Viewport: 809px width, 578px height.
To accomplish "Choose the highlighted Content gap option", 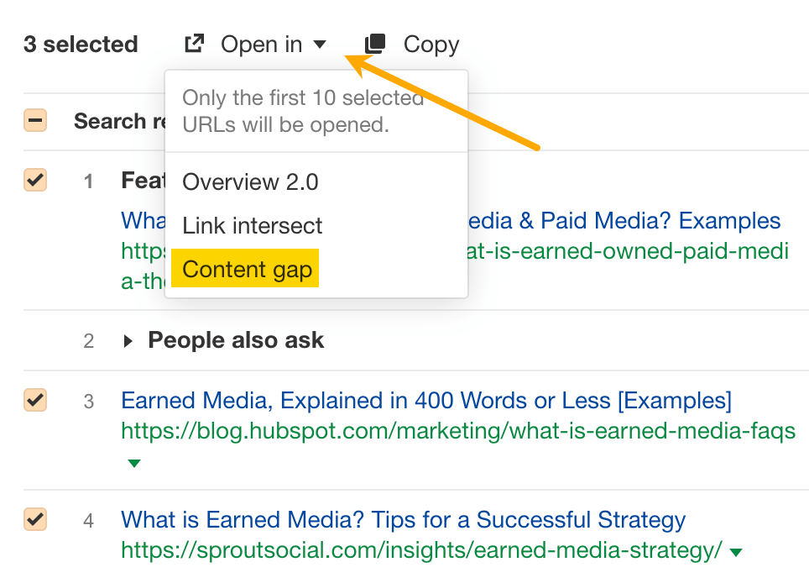I will 245,269.
